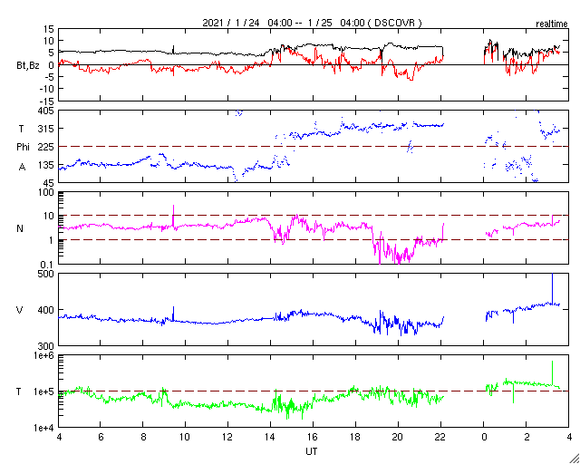Image resolution: width=580 pixels, height=464 pixels.
Task: Click the '500' tick on the velocity axis
Action: point(46,274)
